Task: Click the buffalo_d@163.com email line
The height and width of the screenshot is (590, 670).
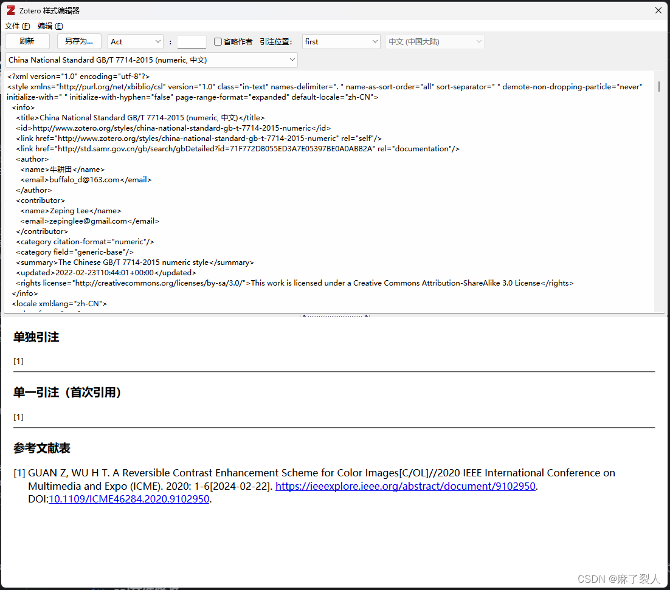Action: (86, 180)
